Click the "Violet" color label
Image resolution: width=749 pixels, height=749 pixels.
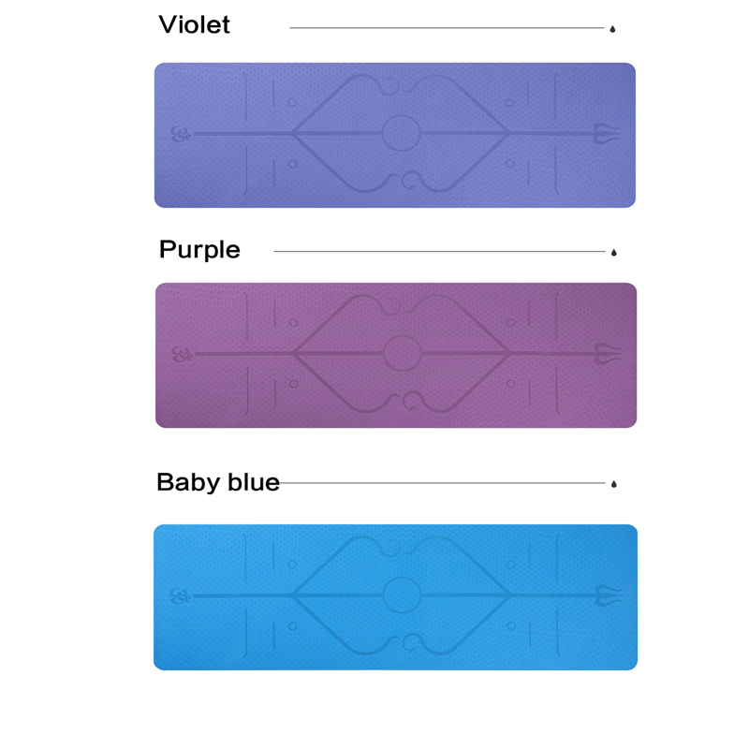195,24
